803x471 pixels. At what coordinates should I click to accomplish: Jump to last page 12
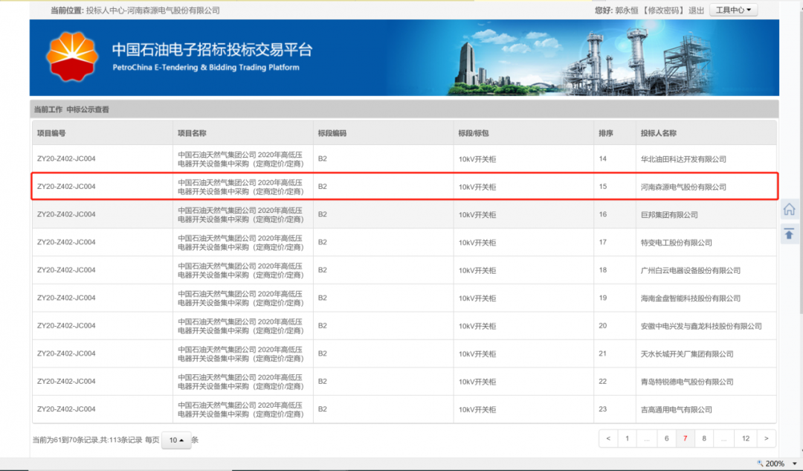pyautogui.click(x=745, y=439)
